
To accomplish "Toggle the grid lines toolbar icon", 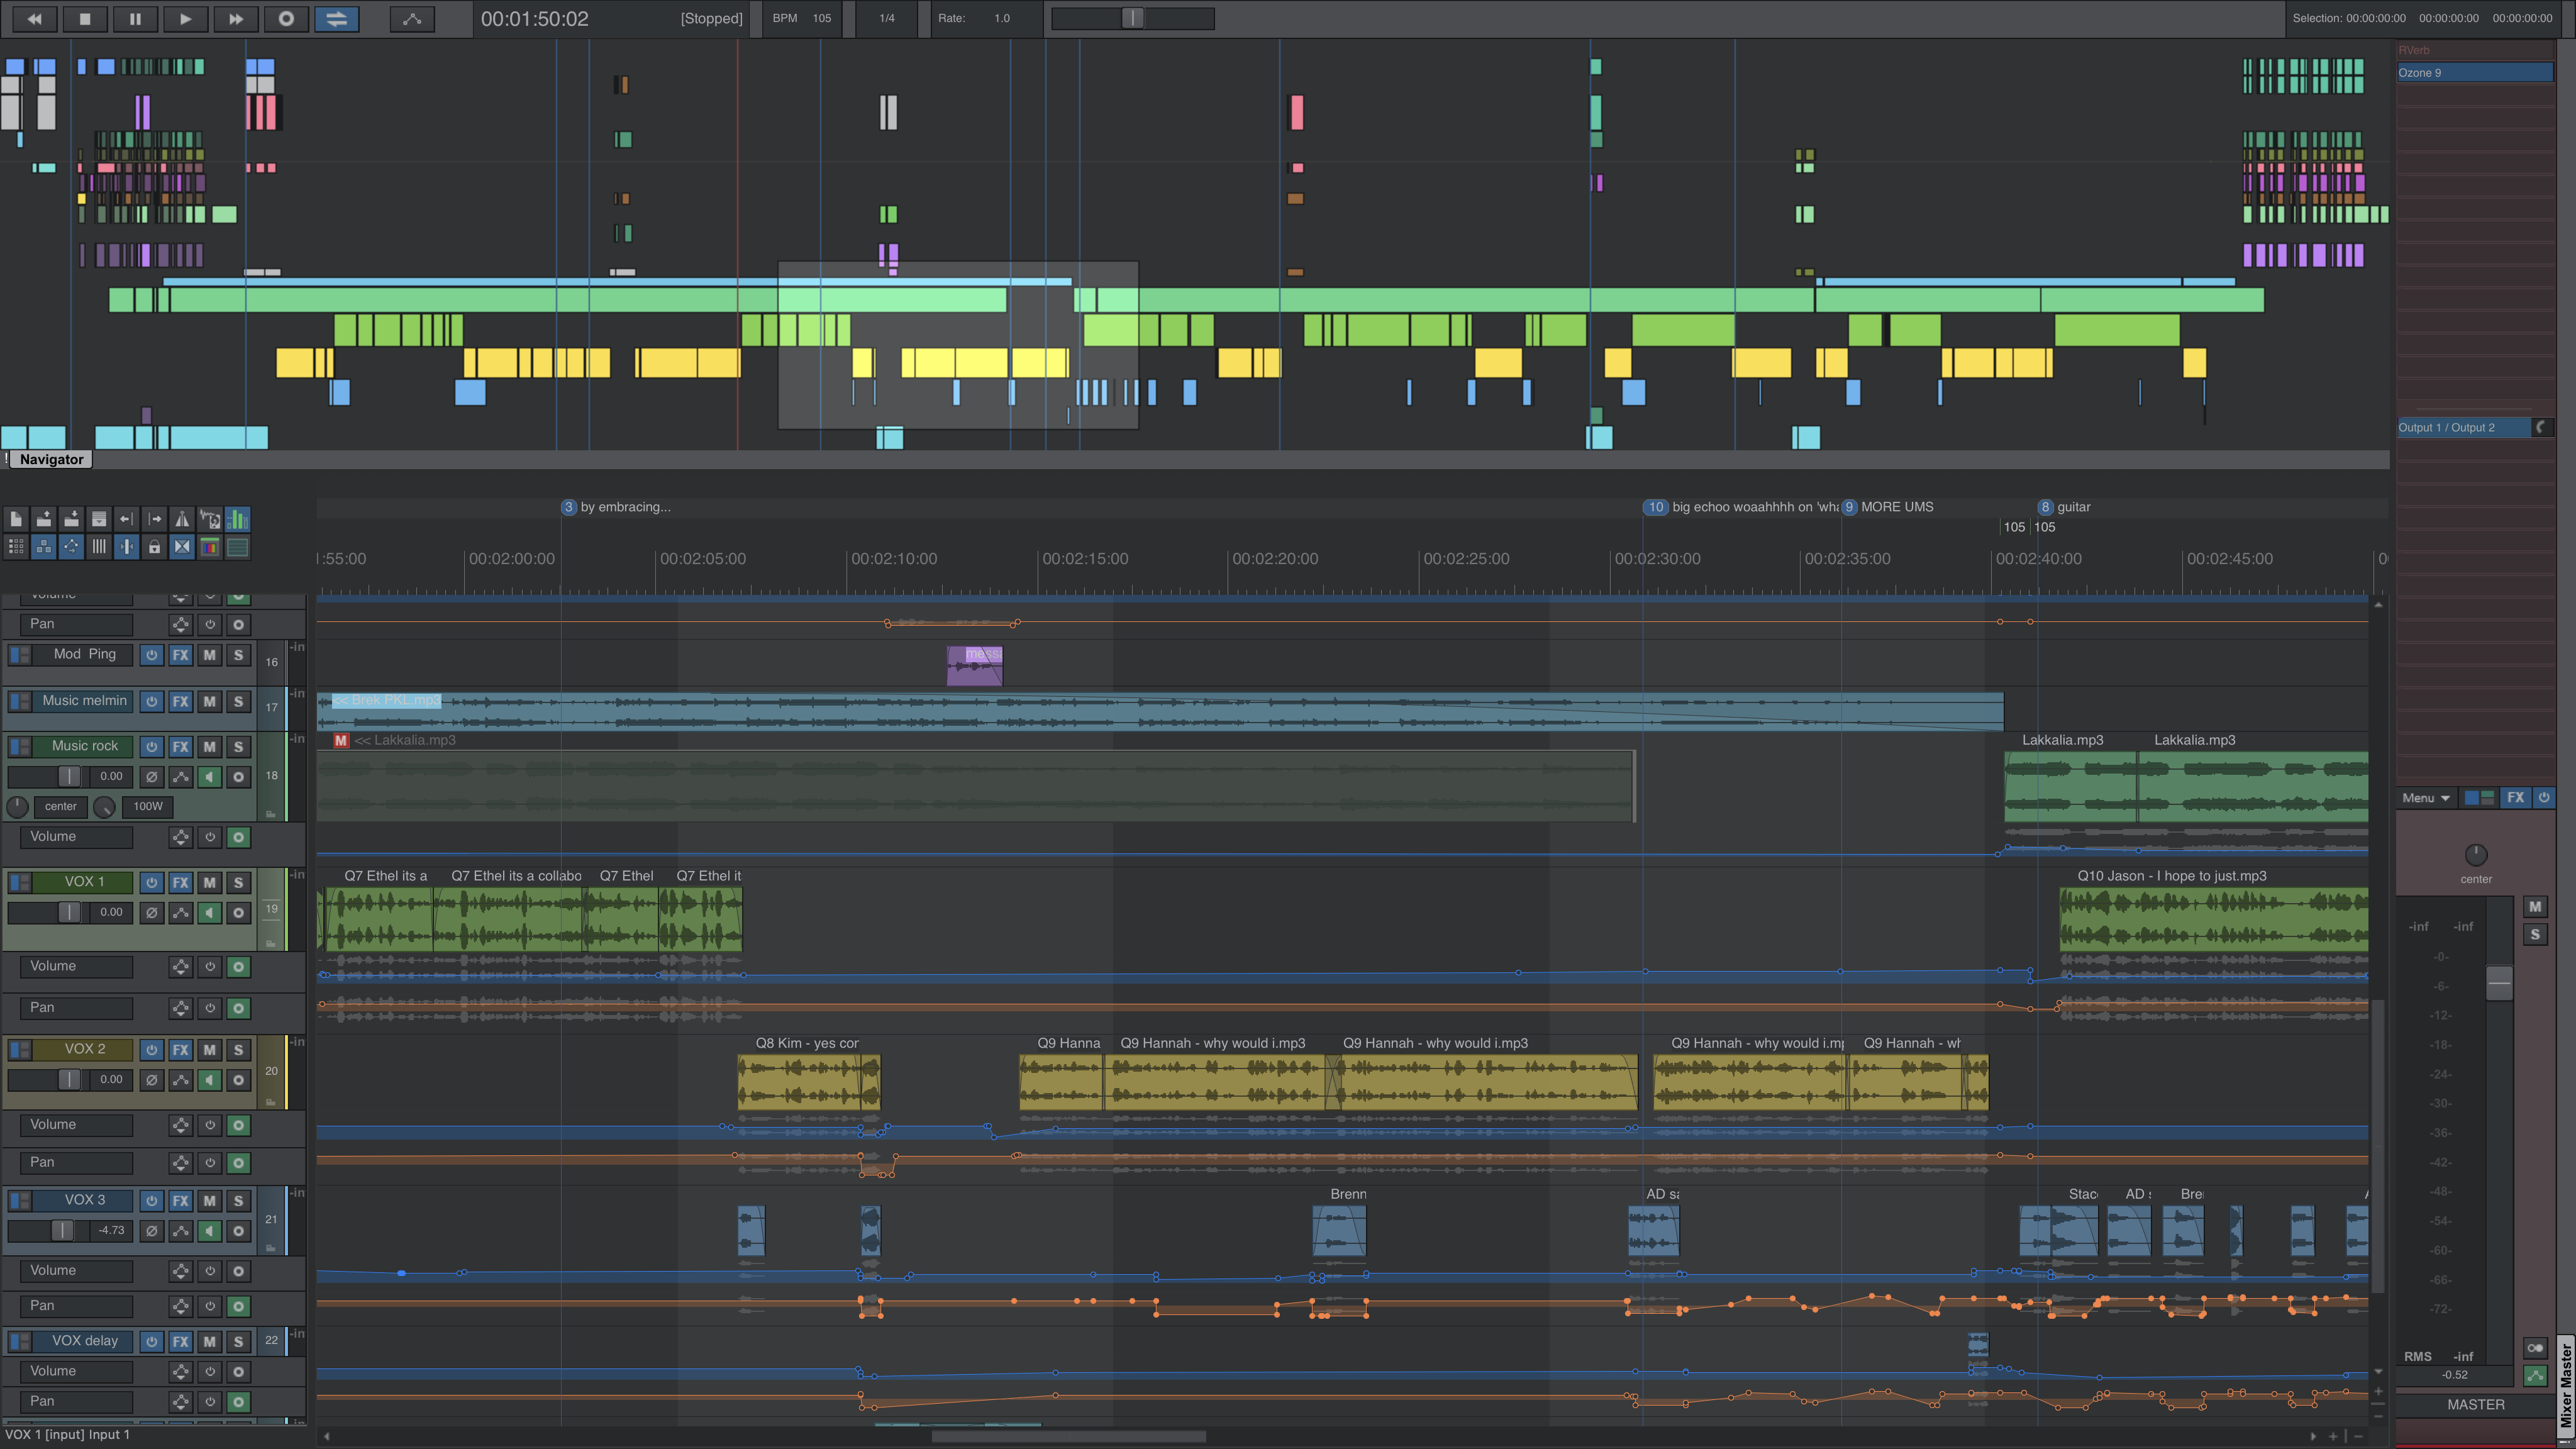I will tap(98, 547).
